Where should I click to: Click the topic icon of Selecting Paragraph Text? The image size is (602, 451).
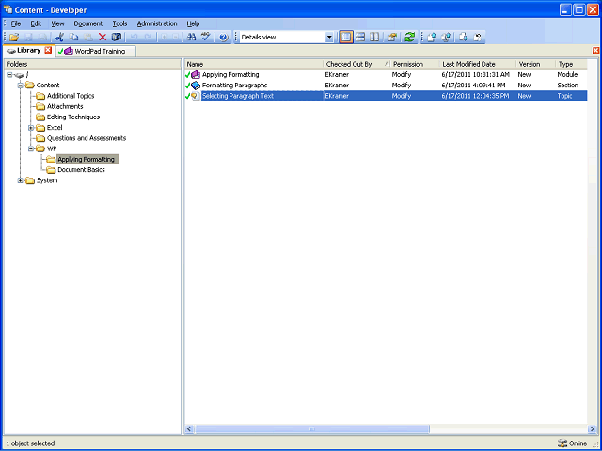(196, 96)
